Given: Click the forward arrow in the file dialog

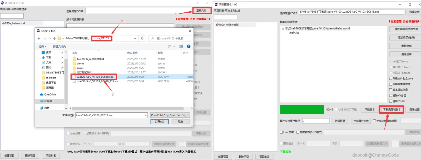Looking at the screenshot, I should 45,38.
